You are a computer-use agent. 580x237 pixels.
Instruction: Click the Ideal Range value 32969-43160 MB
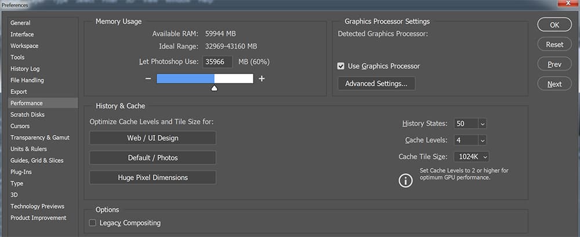(231, 46)
